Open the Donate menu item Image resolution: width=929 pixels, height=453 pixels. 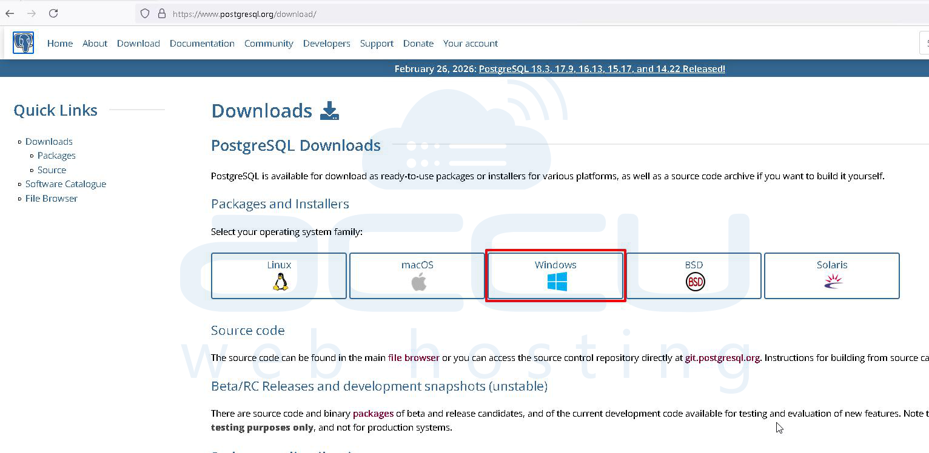click(x=418, y=44)
